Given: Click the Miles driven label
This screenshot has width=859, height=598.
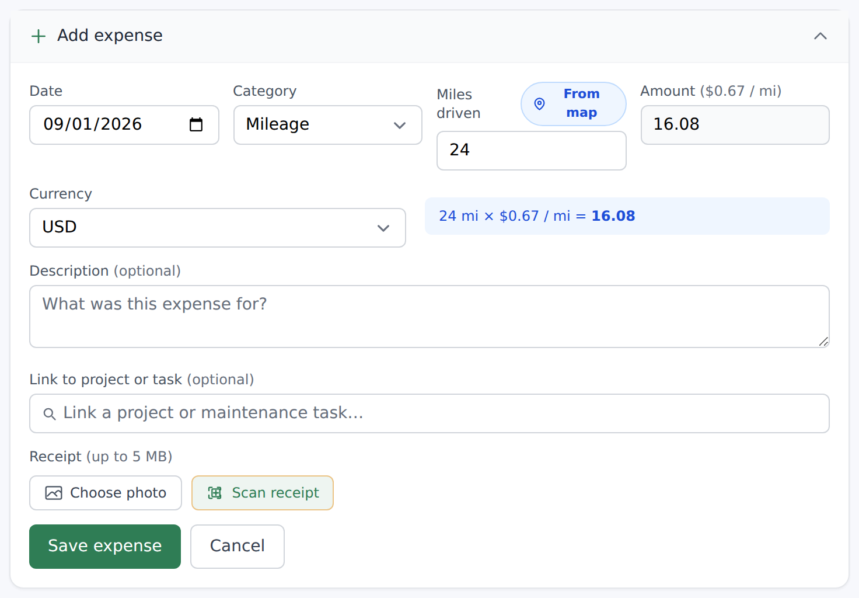Looking at the screenshot, I should [459, 104].
